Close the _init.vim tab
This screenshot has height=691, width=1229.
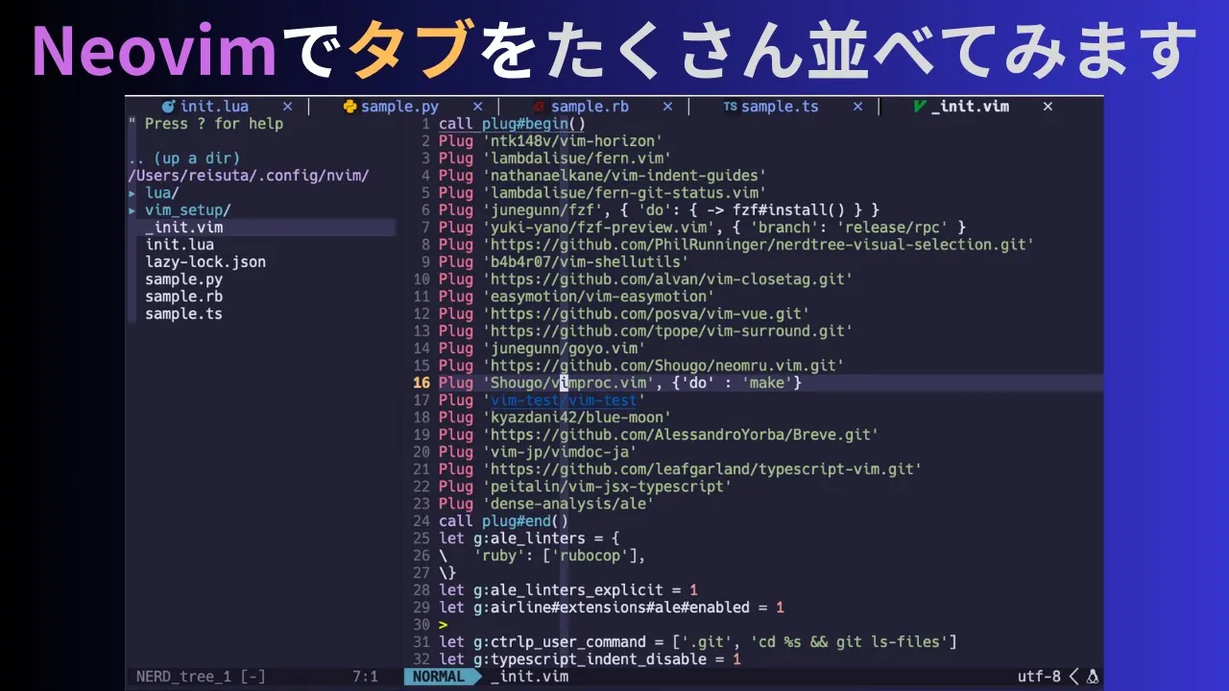(1048, 107)
